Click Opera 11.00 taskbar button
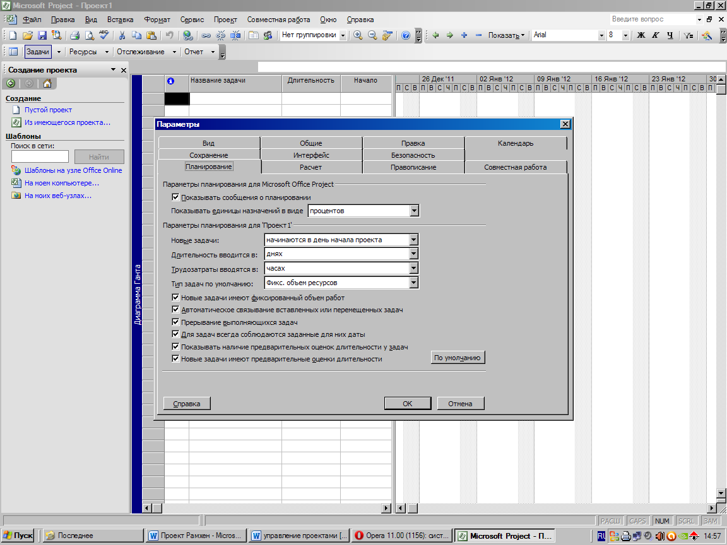 [x=402, y=536]
